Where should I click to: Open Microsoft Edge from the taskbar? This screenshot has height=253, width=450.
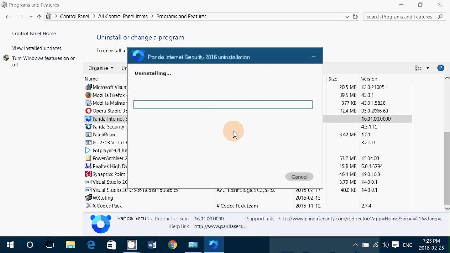91,245
